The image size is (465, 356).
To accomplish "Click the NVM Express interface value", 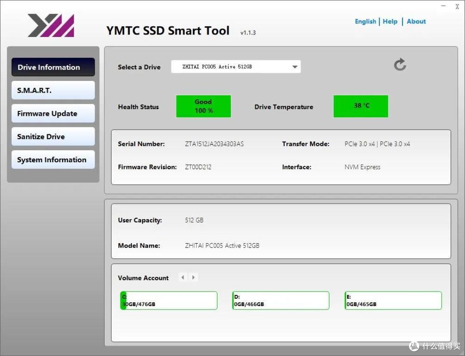I will pyautogui.click(x=363, y=167).
